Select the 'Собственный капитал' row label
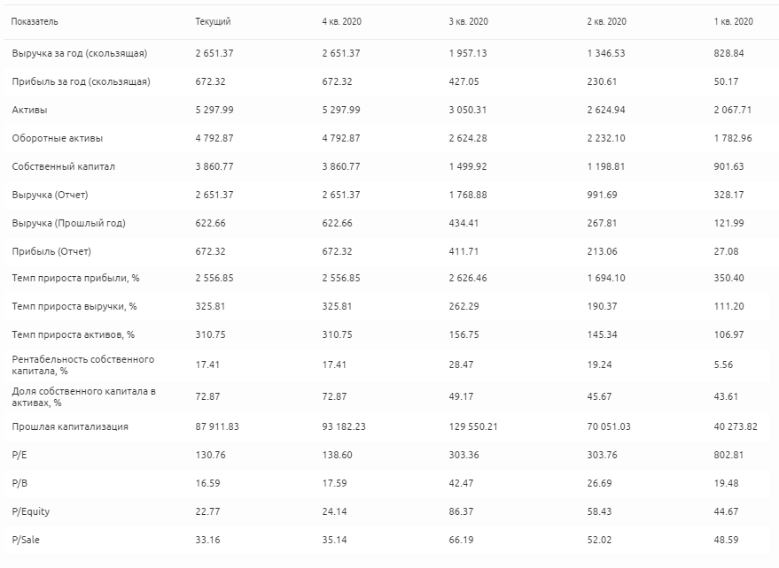 tap(64, 166)
